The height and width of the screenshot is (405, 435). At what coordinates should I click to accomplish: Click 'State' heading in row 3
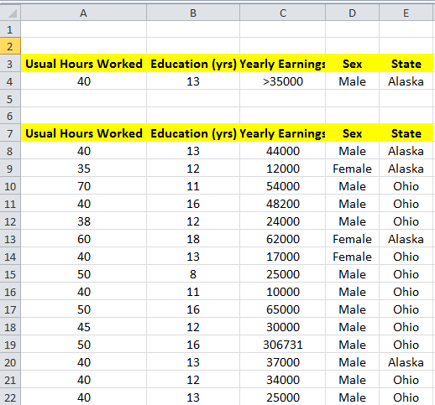click(406, 64)
